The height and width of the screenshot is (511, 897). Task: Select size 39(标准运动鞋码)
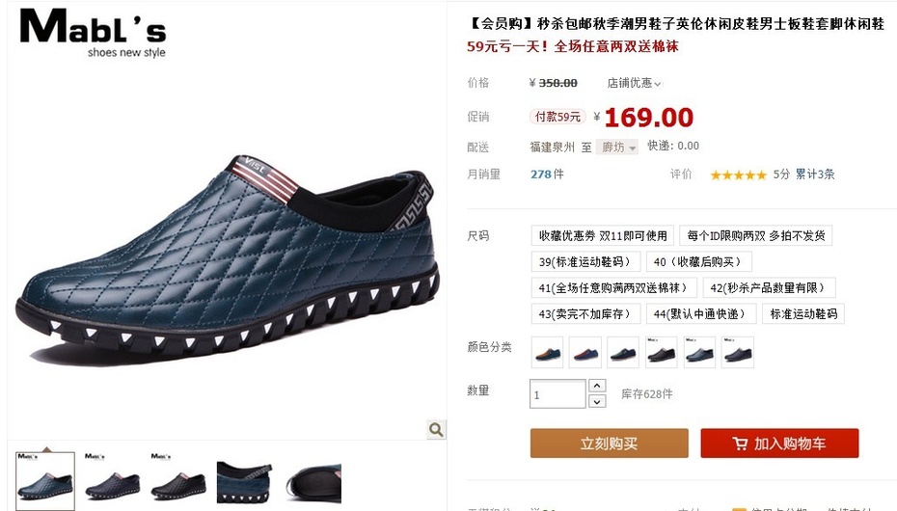(584, 262)
